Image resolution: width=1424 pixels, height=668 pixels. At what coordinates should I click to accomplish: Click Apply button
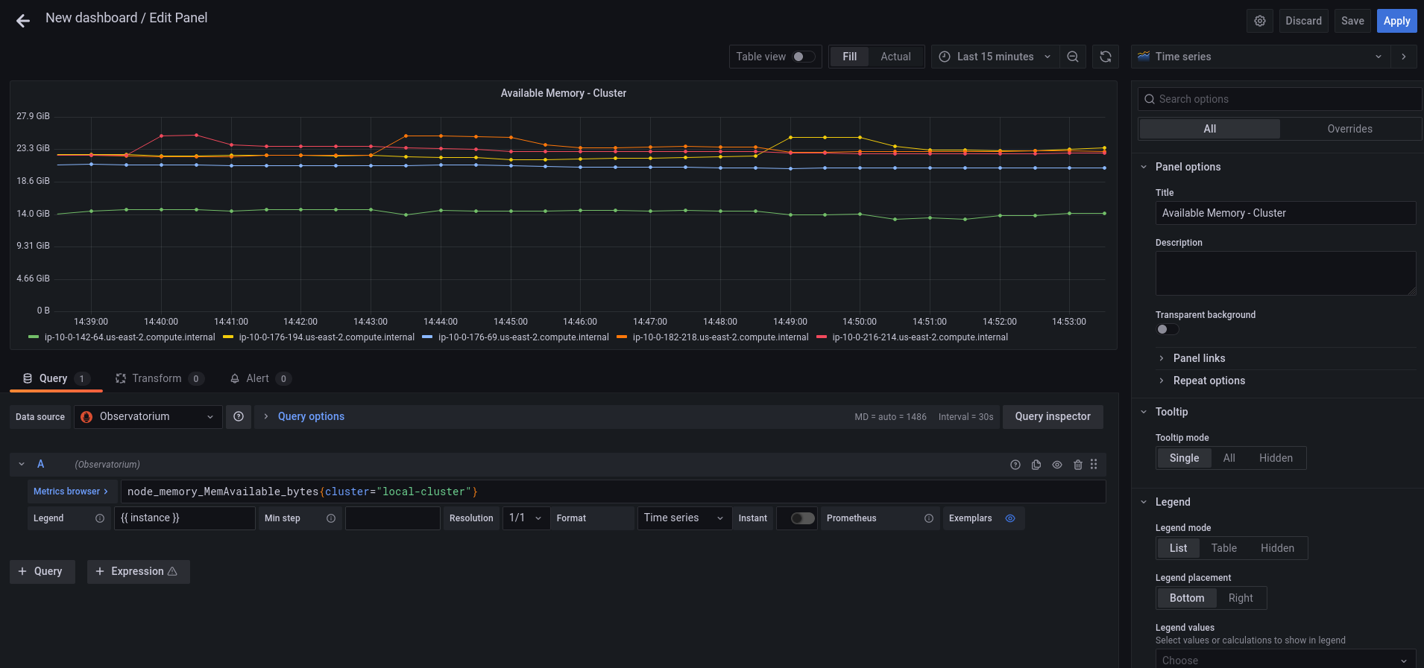(x=1396, y=21)
